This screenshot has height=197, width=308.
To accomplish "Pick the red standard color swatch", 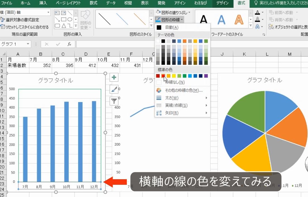I will [163, 76].
